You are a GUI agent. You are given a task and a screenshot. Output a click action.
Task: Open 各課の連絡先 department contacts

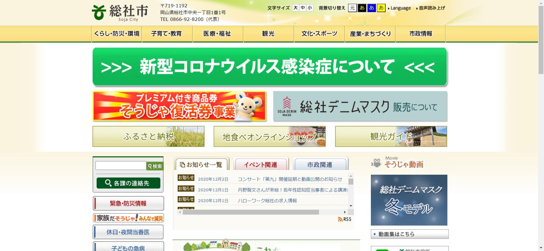[x=128, y=183]
